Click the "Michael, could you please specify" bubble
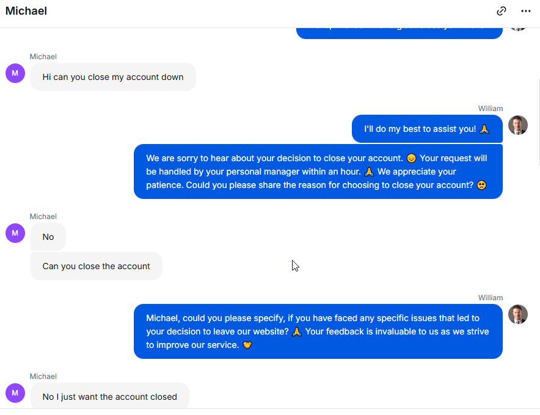This screenshot has height=415, width=540. (318, 331)
